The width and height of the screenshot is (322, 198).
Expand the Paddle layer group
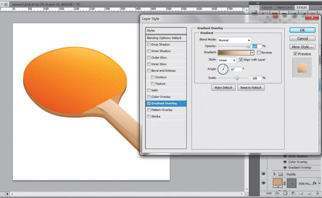pyautogui.click(x=274, y=174)
